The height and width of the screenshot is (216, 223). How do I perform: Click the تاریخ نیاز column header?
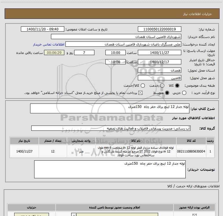click(x=24, y=141)
